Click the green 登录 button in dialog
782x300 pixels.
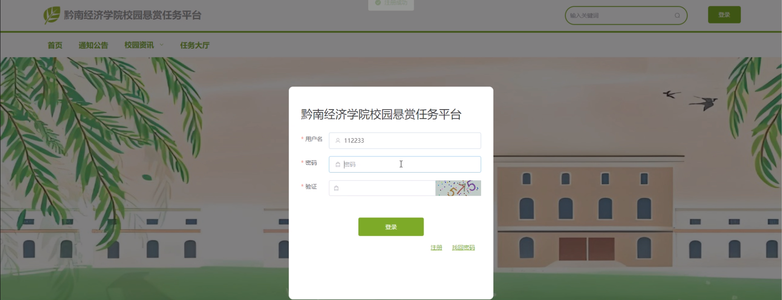[x=391, y=227]
